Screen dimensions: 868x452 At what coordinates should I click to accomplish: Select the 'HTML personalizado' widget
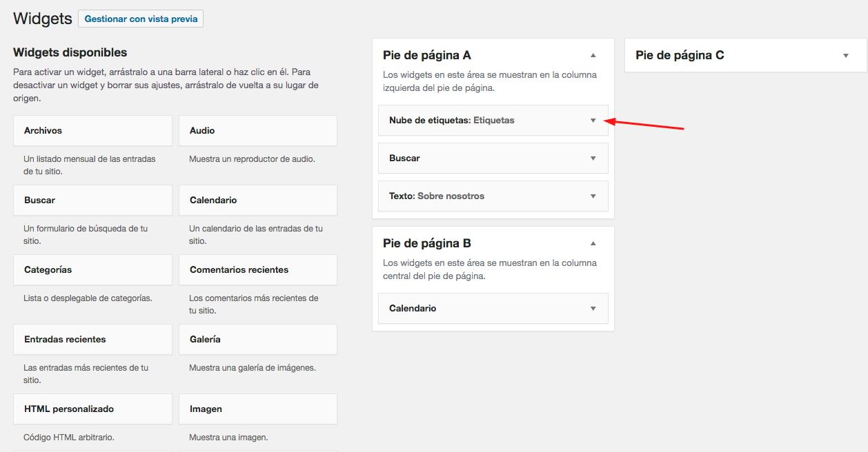pyautogui.click(x=92, y=409)
